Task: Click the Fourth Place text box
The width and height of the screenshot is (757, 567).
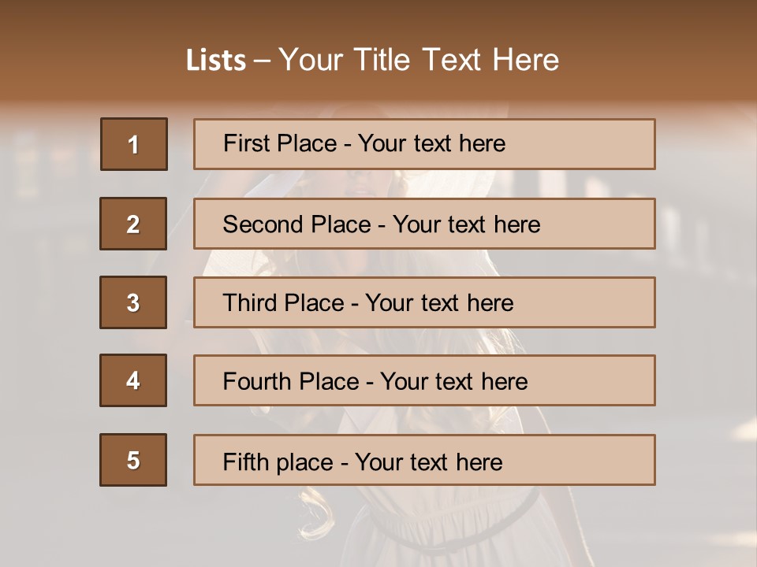Action: click(424, 380)
